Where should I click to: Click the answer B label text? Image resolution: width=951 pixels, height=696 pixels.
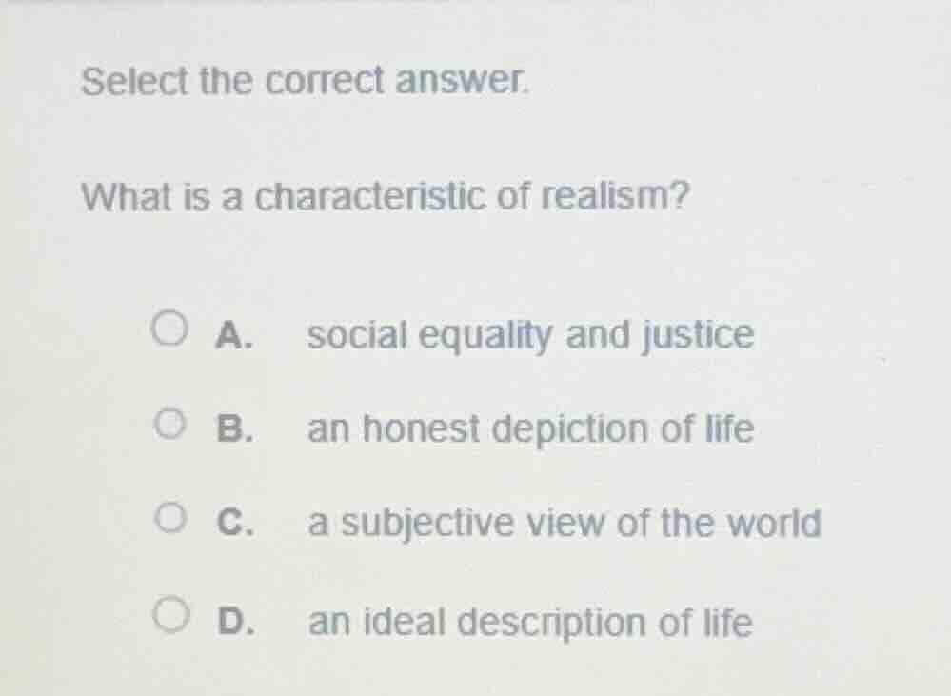(x=235, y=429)
